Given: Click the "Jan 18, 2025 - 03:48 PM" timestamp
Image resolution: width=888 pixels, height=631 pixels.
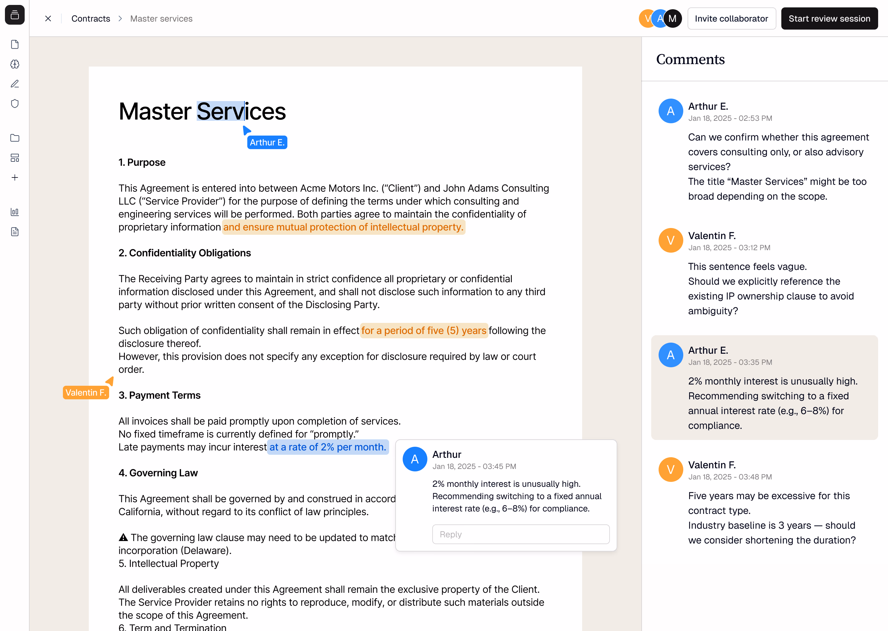Looking at the screenshot, I should point(730,477).
